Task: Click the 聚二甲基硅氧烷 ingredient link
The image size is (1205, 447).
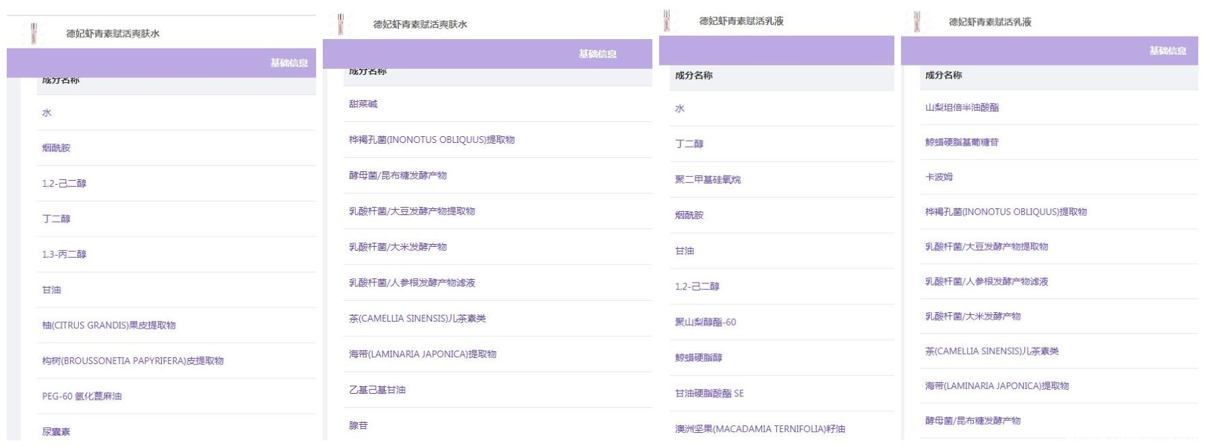Action: [708, 179]
